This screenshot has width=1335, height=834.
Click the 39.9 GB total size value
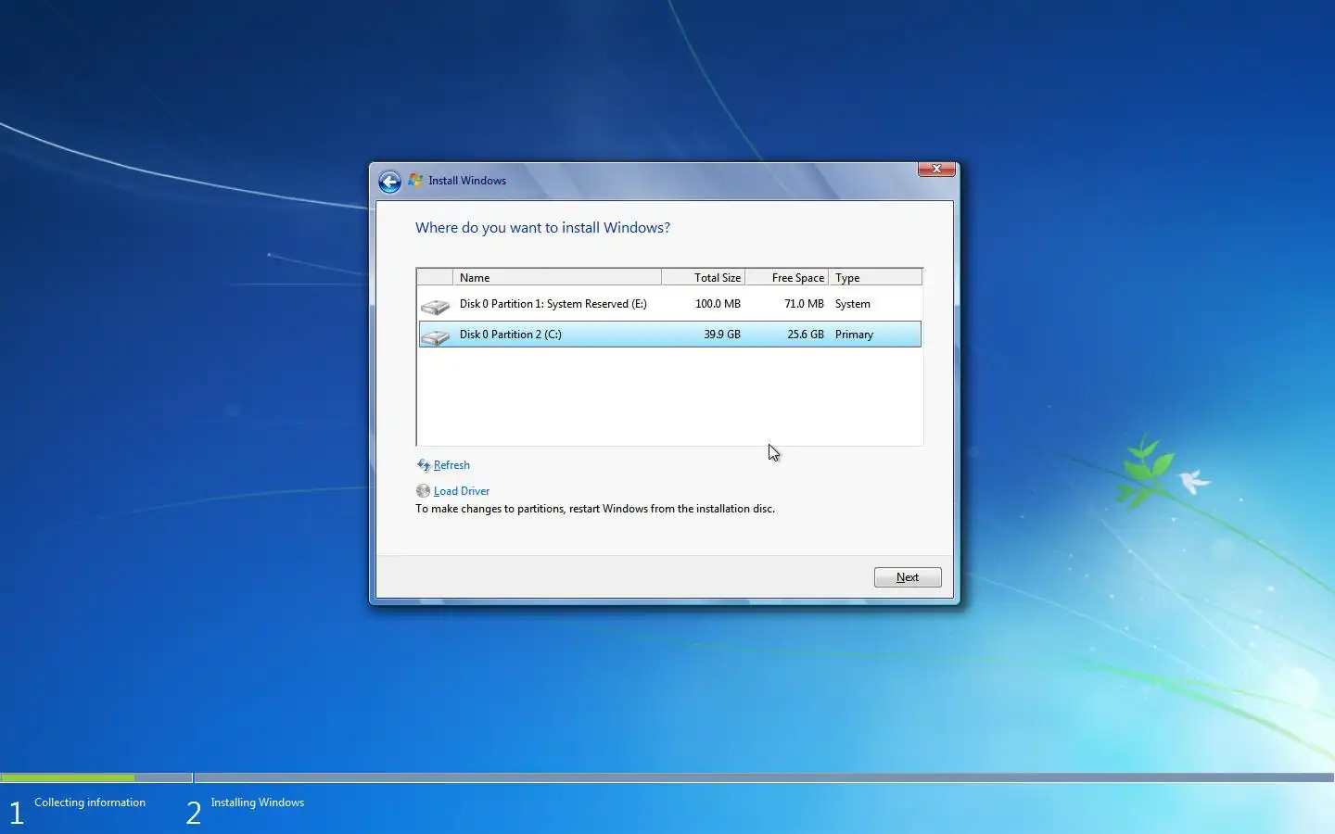[x=722, y=335]
